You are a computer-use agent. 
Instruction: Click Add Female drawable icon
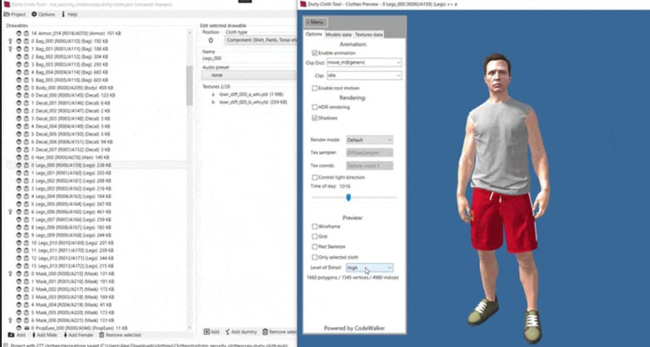click(x=65, y=335)
